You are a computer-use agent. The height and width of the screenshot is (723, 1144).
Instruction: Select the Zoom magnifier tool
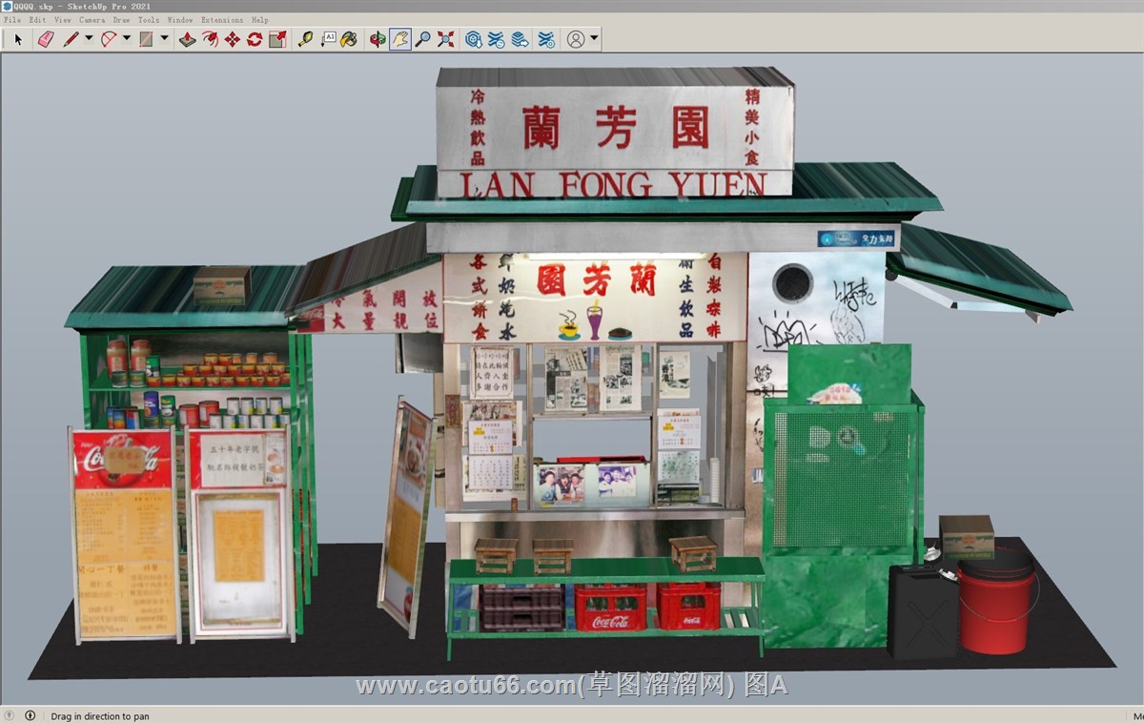click(422, 39)
